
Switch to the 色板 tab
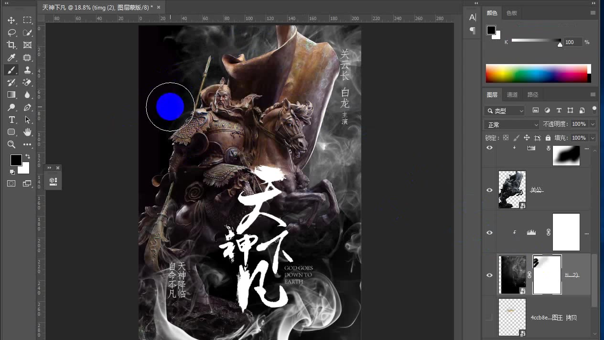click(x=512, y=13)
